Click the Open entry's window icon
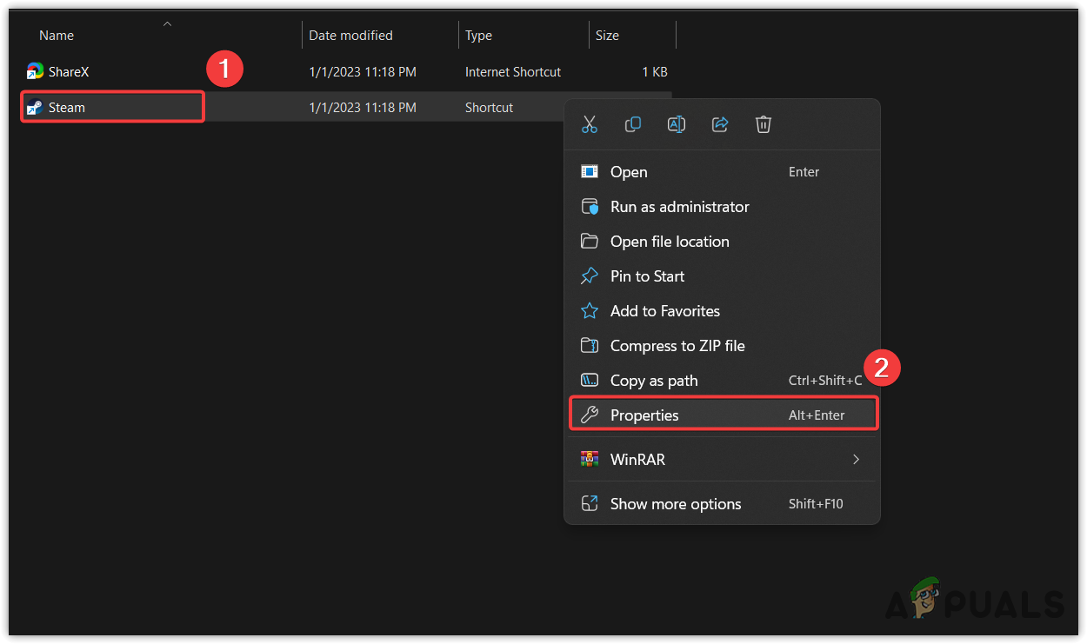 click(x=590, y=172)
